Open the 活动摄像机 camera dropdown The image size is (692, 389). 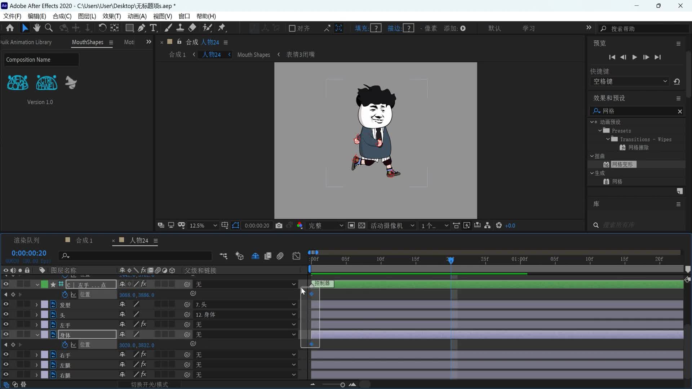[x=392, y=225]
